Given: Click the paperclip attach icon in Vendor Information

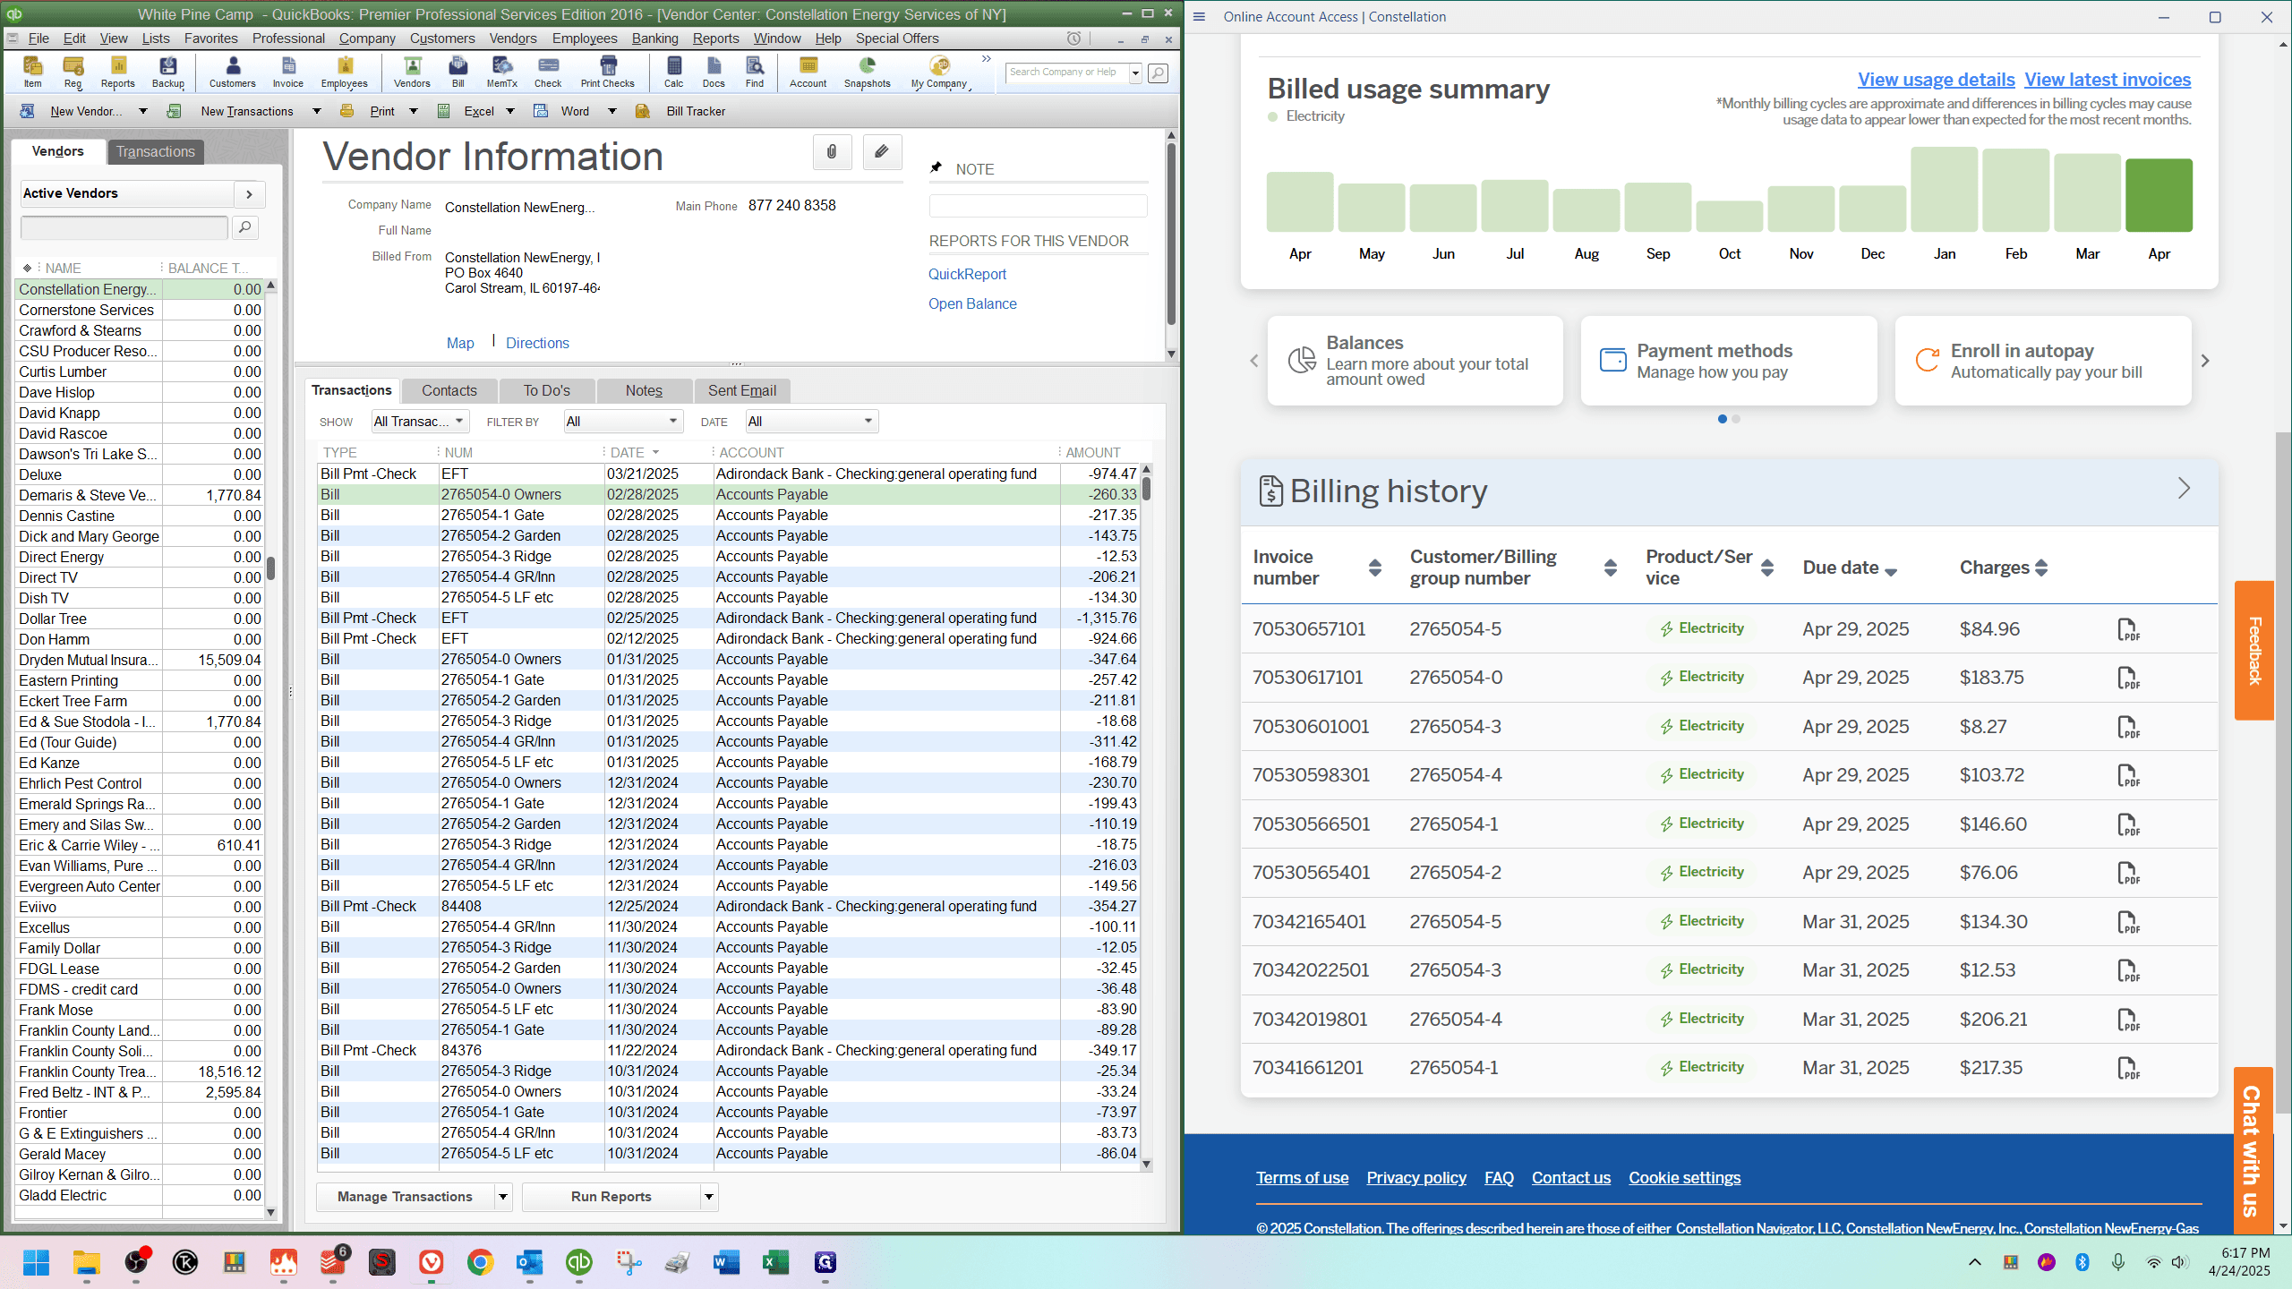Looking at the screenshot, I should [832, 152].
